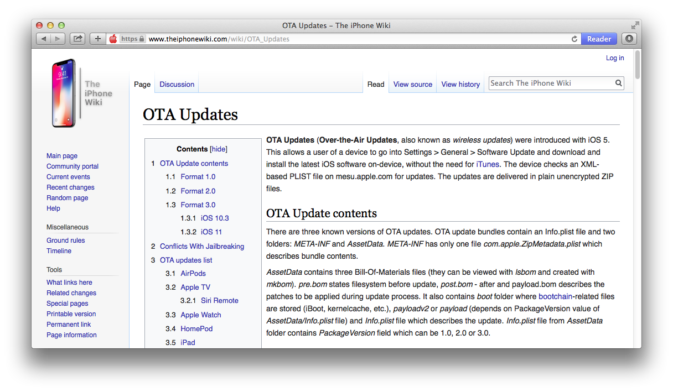The height and width of the screenshot is (392, 673).
Task: Open Safari Downloads button
Action: point(629,39)
